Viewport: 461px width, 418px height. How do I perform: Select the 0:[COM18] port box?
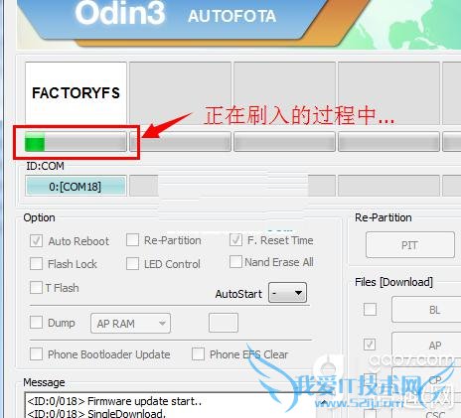[x=76, y=187]
